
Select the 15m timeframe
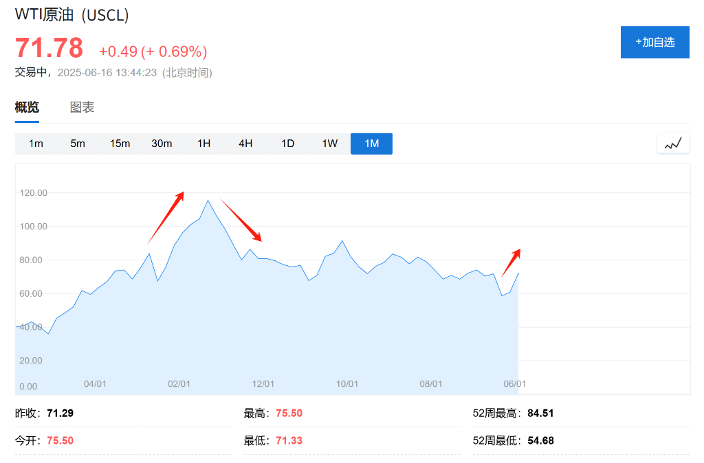coord(120,144)
